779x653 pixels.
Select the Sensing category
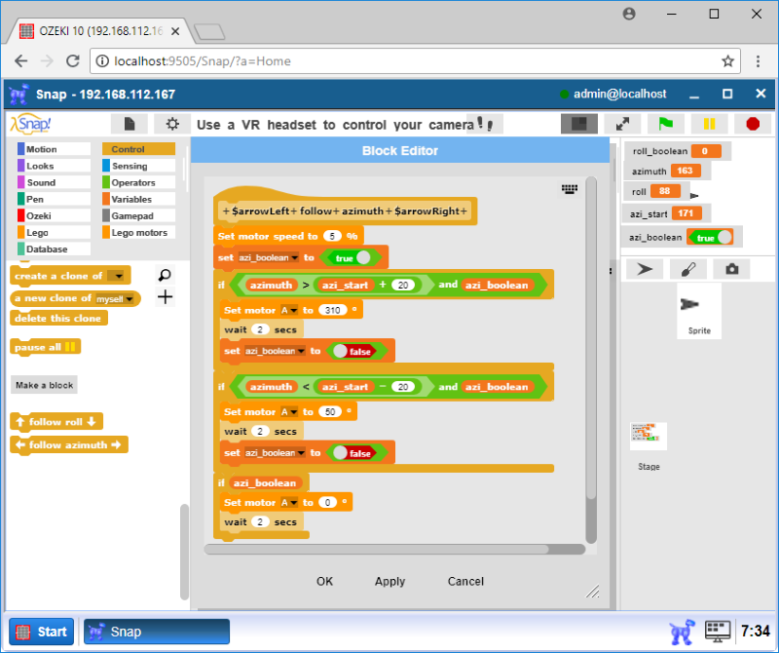tap(138, 166)
